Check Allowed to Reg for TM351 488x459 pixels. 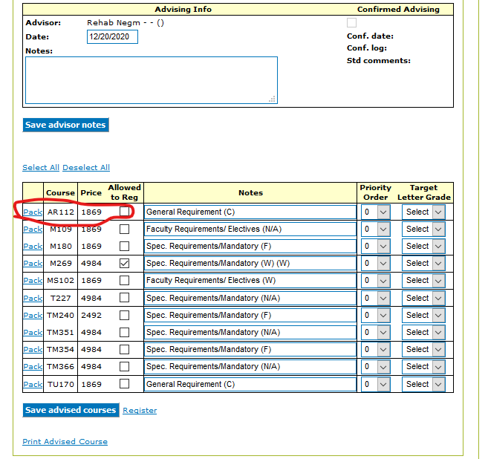(x=124, y=332)
